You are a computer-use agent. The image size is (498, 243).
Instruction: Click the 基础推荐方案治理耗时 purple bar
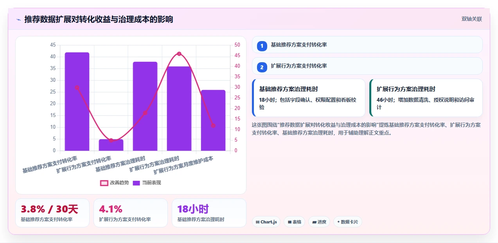145,106
